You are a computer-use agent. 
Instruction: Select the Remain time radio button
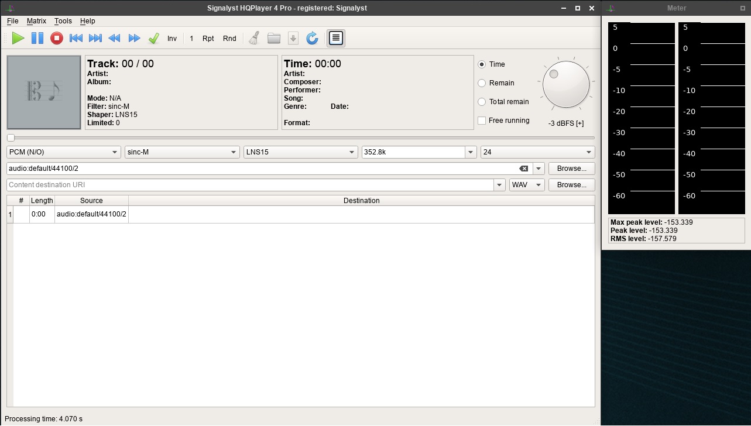click(x=482, y=83)
